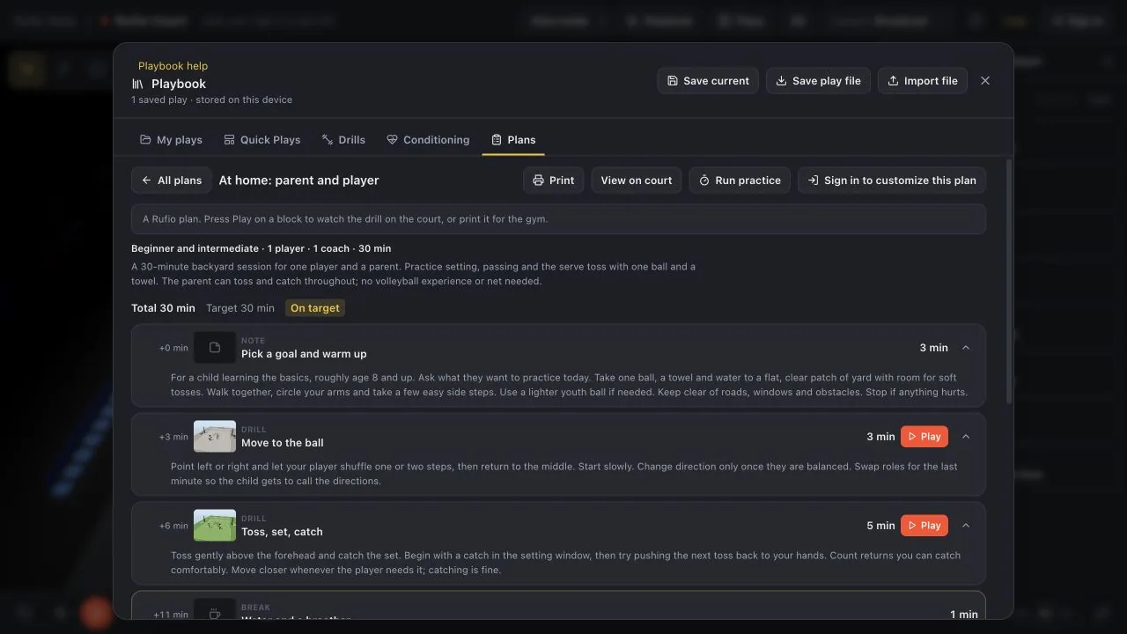1127x634 pixels.
Task: Click the Total 30 min label
Action: [x=164, y=308]
